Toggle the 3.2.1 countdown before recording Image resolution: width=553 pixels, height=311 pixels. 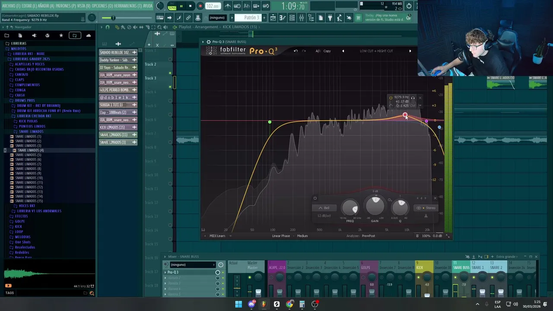coord(247,6)
